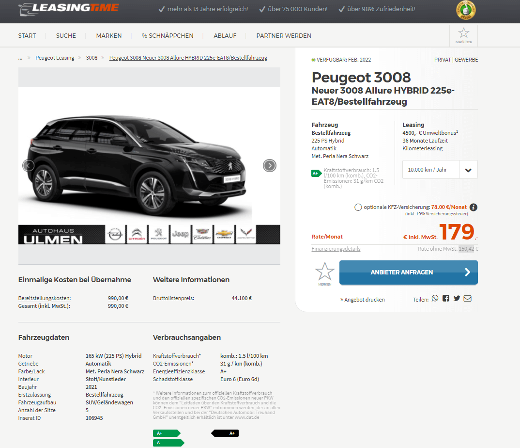Open the % SCHNÄPPCHEN menu item
Viewport: 520px width, 448px height.
(x=168, y=35)
